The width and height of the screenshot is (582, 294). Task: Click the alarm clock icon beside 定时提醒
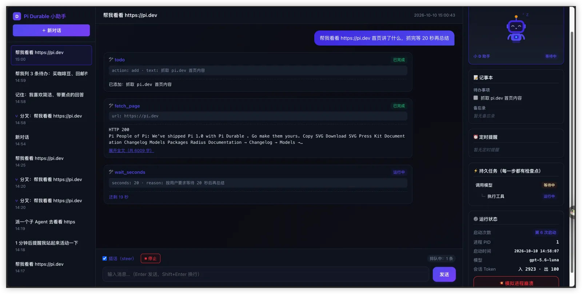tap(476, 137)
